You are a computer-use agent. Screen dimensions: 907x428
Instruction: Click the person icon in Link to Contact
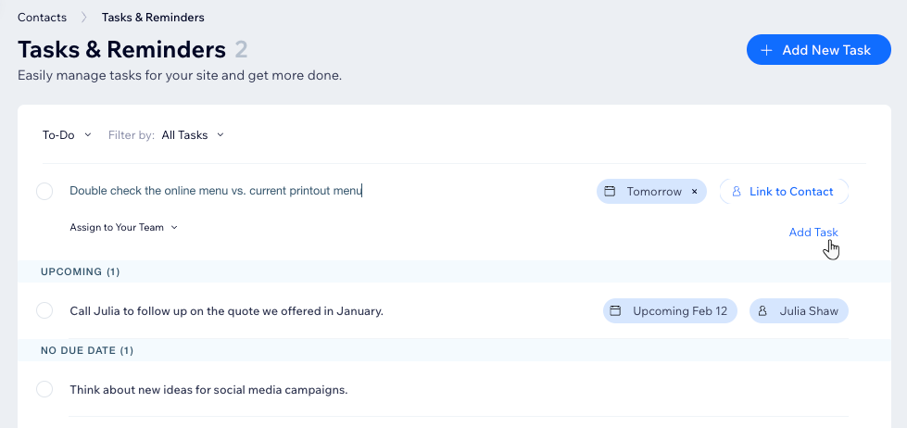pyautogui.click(x=737, y=192)
